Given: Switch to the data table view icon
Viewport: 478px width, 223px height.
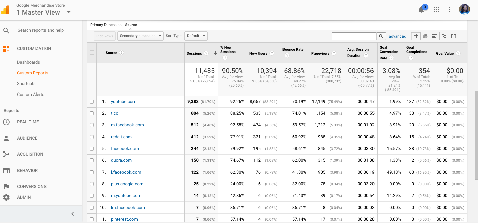Looking at the screenshot, I should point(416,36).
